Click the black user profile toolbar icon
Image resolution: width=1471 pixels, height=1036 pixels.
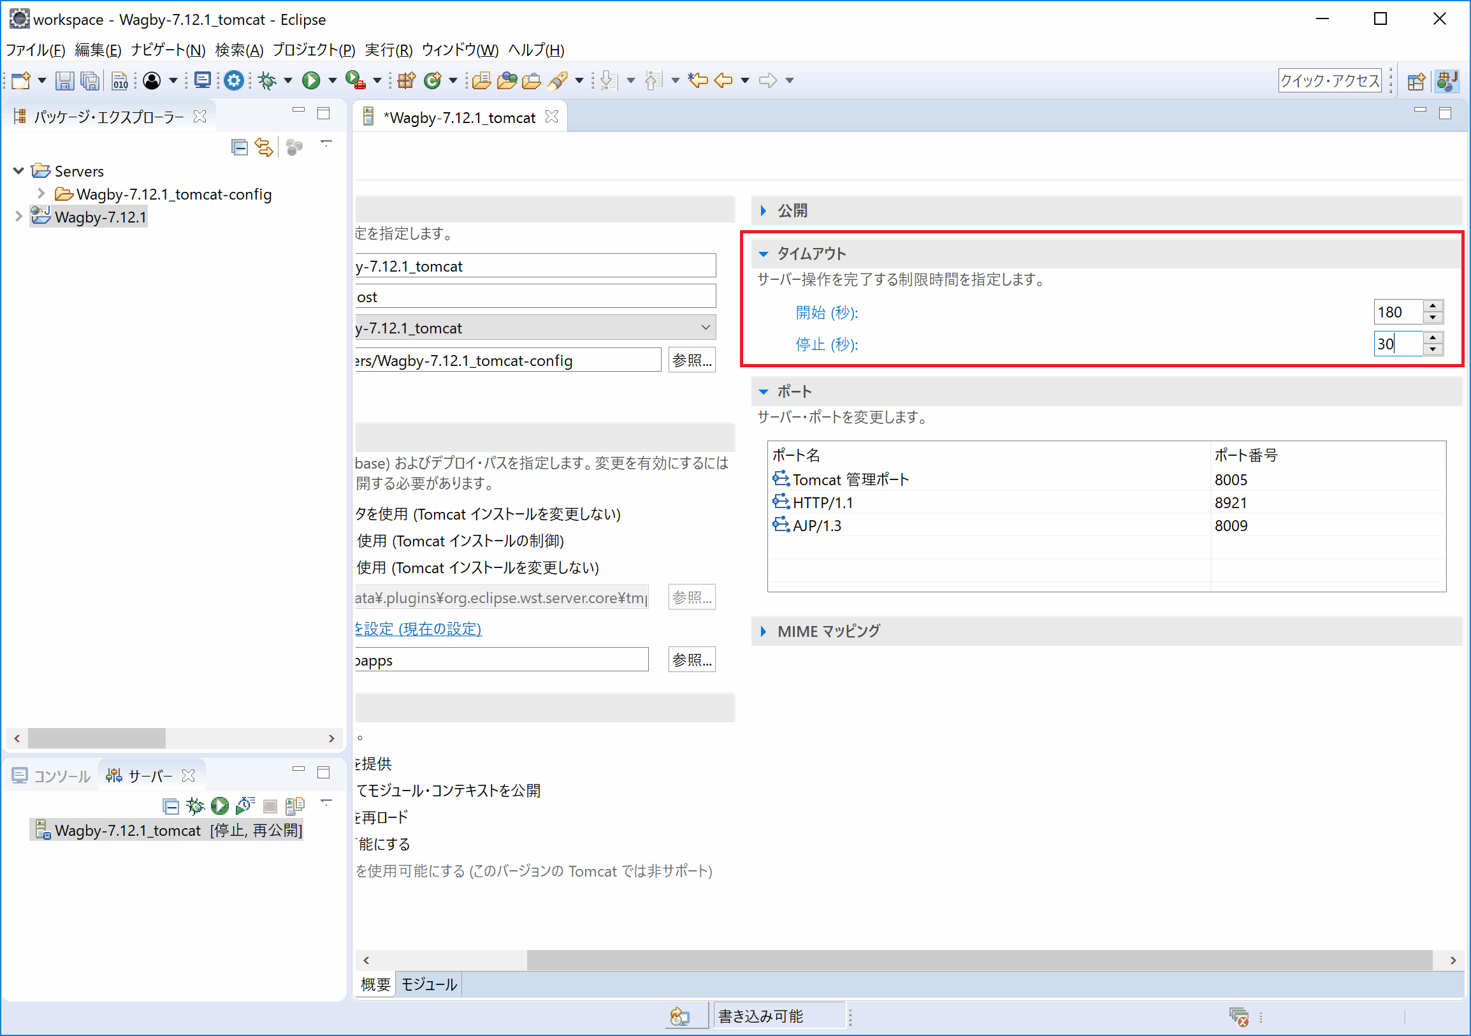[152, 81]
